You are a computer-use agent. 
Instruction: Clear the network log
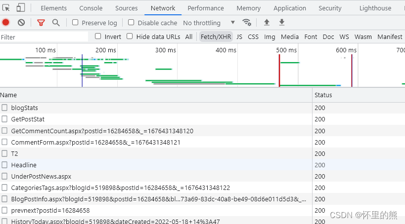(x=21, y=23)
